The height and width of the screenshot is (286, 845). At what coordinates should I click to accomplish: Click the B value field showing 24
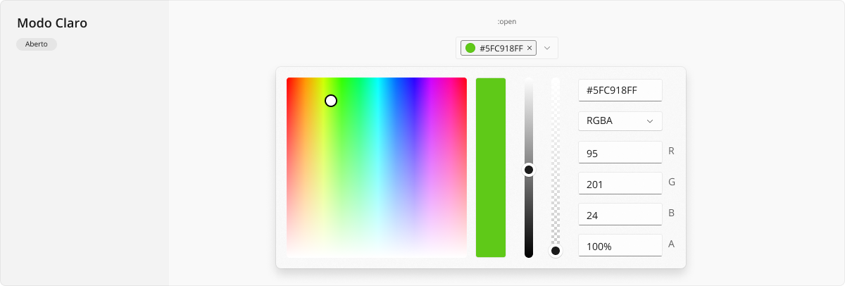[x=620, y=214]
